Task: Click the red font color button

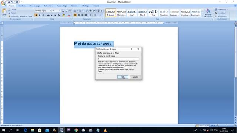Action: 69,15
